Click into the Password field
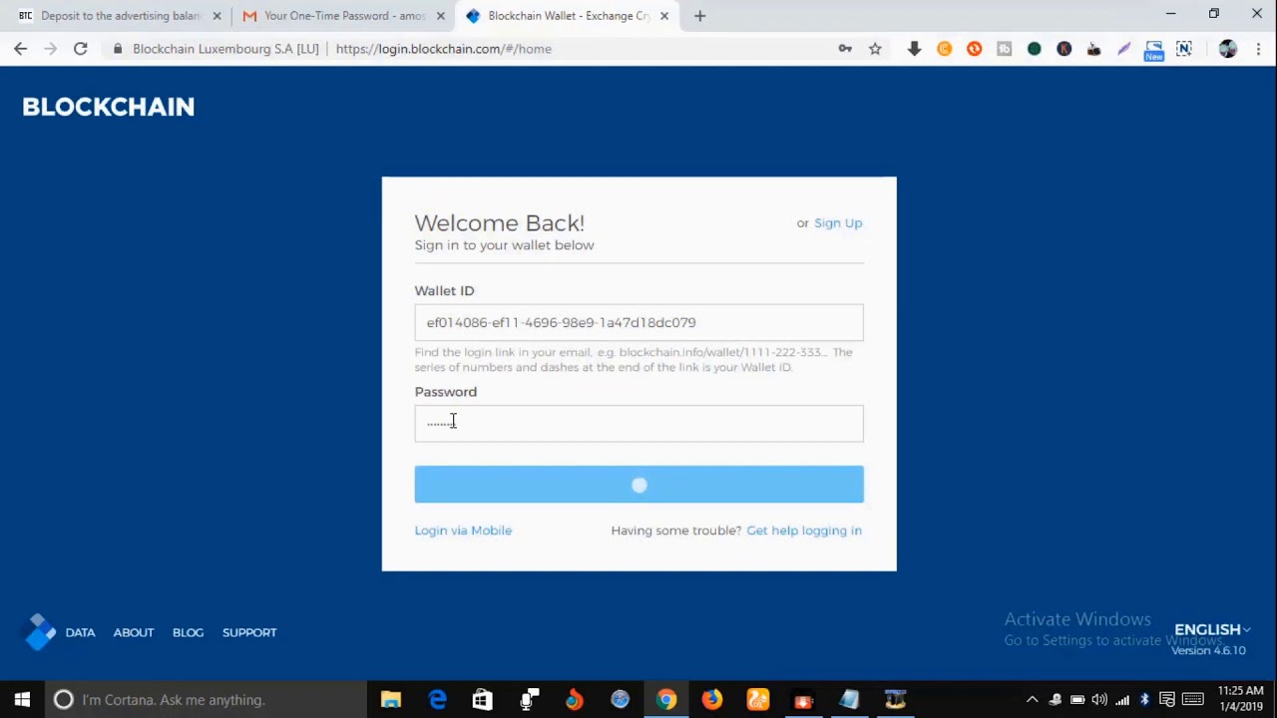Screen dimensions: 1277x718 638,423
